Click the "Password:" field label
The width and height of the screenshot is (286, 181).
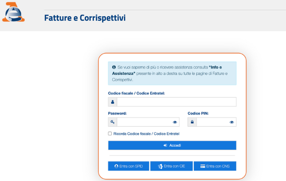click(117, 113)
